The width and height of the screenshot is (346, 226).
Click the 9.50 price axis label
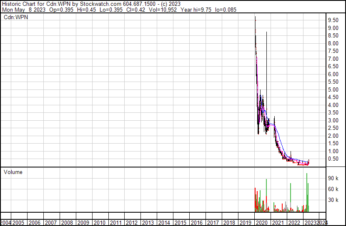tap(333, 20)
